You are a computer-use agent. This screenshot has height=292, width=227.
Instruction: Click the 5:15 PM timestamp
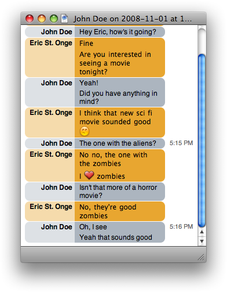(181, 143)
